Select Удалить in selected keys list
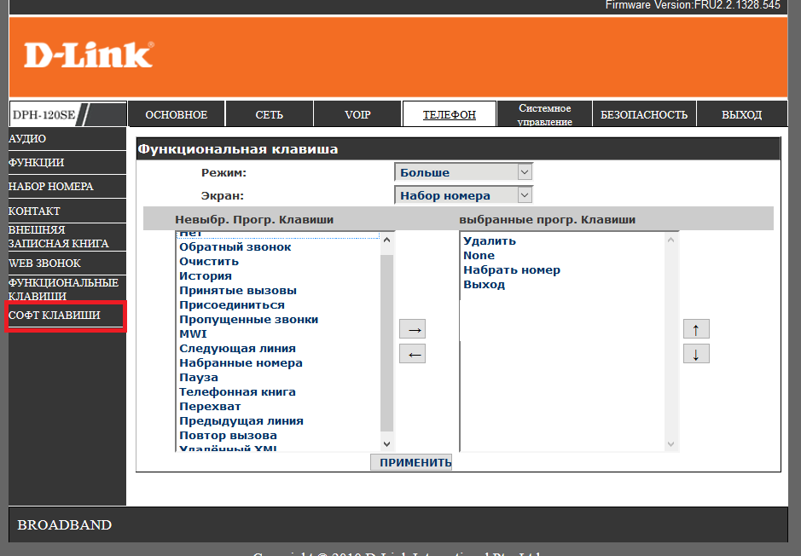Screen dimensions: 801x556 (489, 241)
